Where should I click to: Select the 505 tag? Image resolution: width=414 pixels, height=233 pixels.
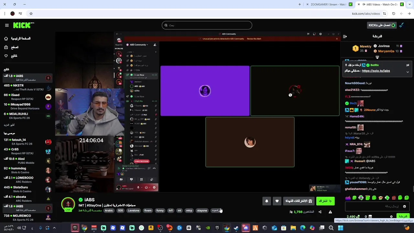click(120, 211)
